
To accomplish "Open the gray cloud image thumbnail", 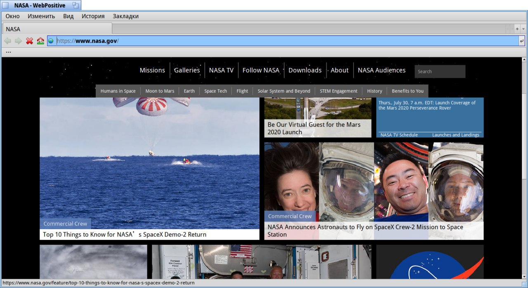I will (93, 262).
